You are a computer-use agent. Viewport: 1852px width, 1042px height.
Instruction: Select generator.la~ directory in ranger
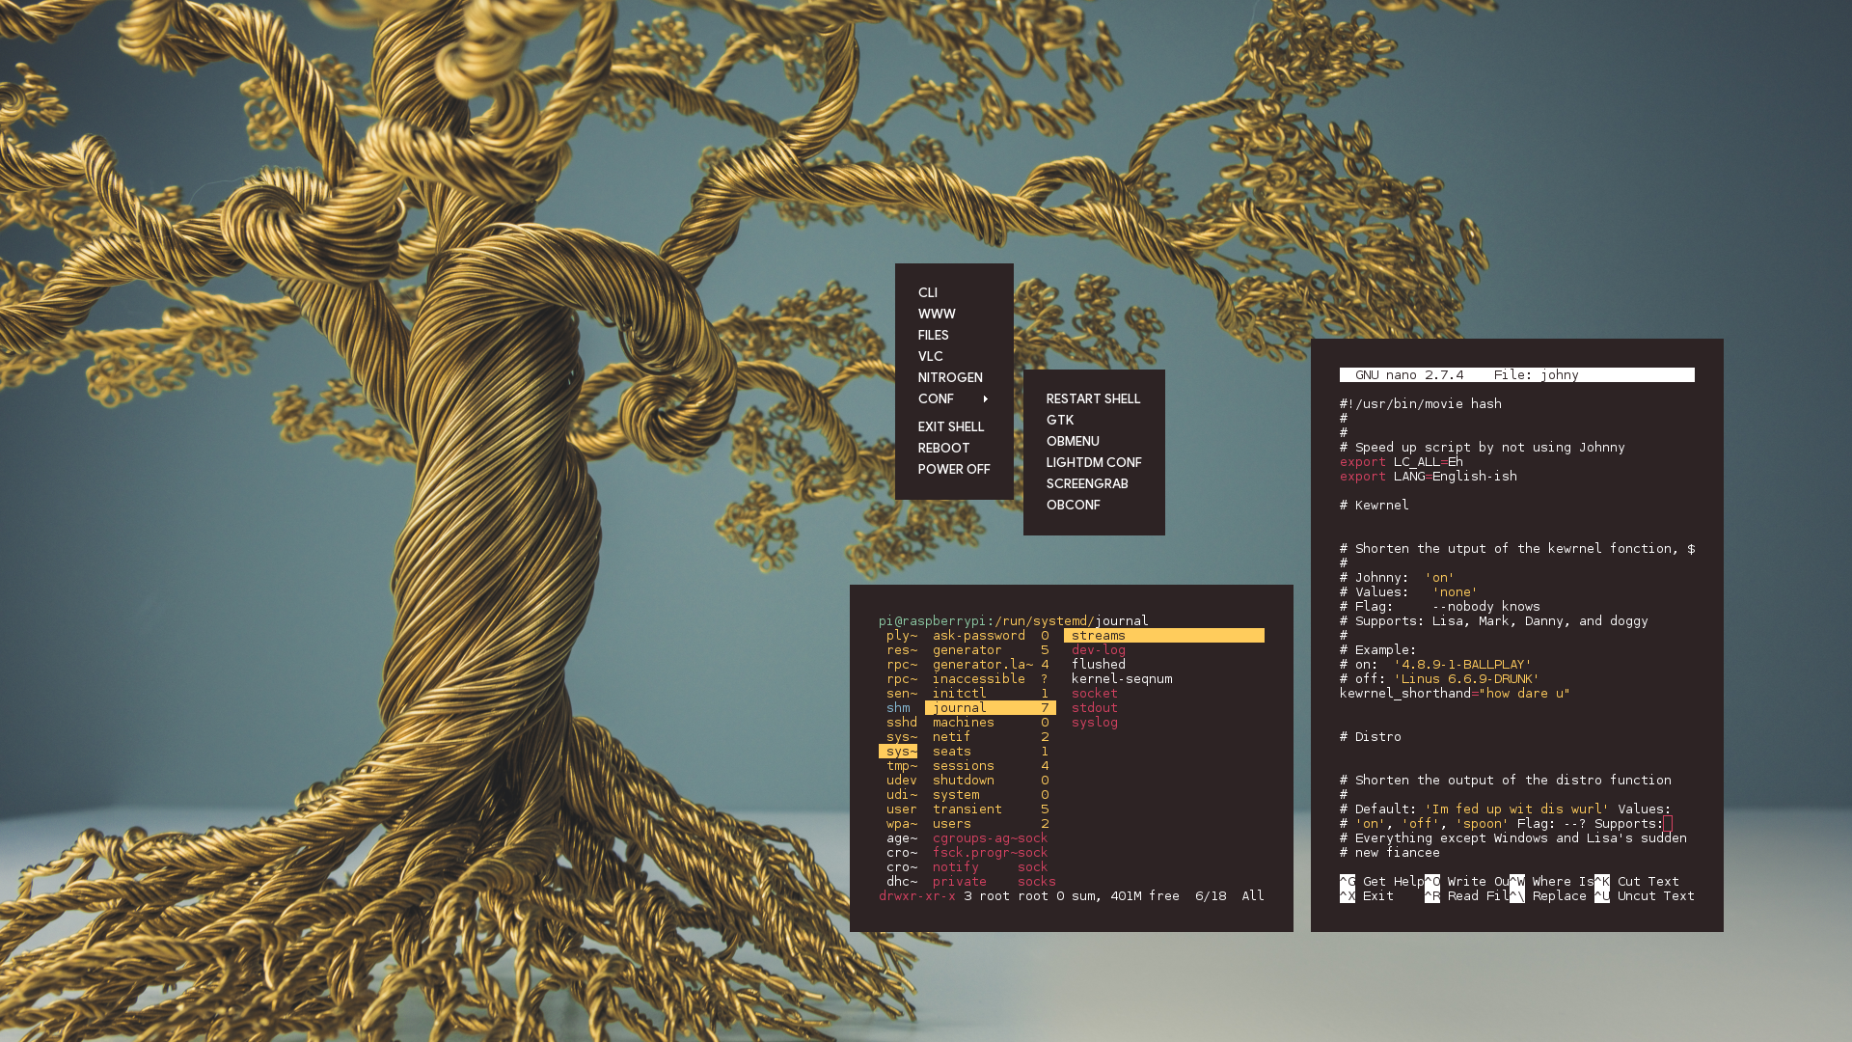tap(991, 664)
